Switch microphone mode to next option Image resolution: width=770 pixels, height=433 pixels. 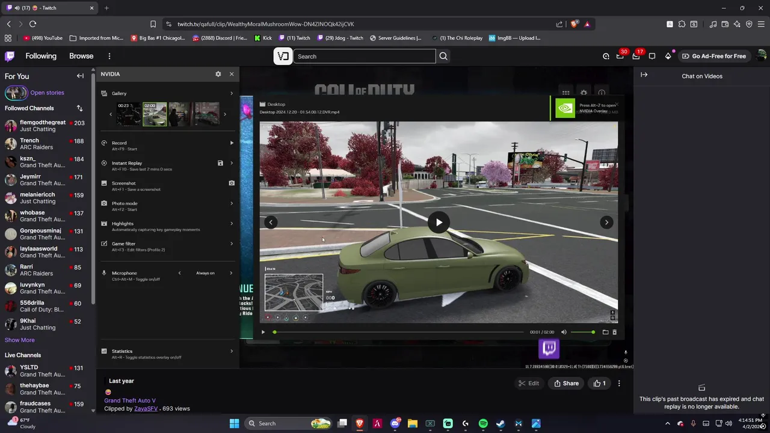point(231,273)
